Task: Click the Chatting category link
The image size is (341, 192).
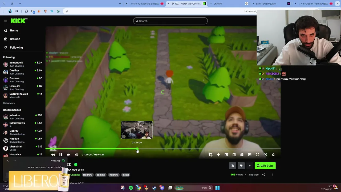Action: point(75,175)
